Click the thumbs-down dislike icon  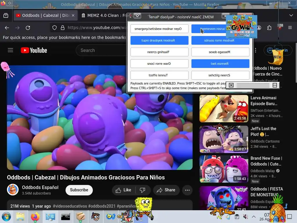click(142, 190)
